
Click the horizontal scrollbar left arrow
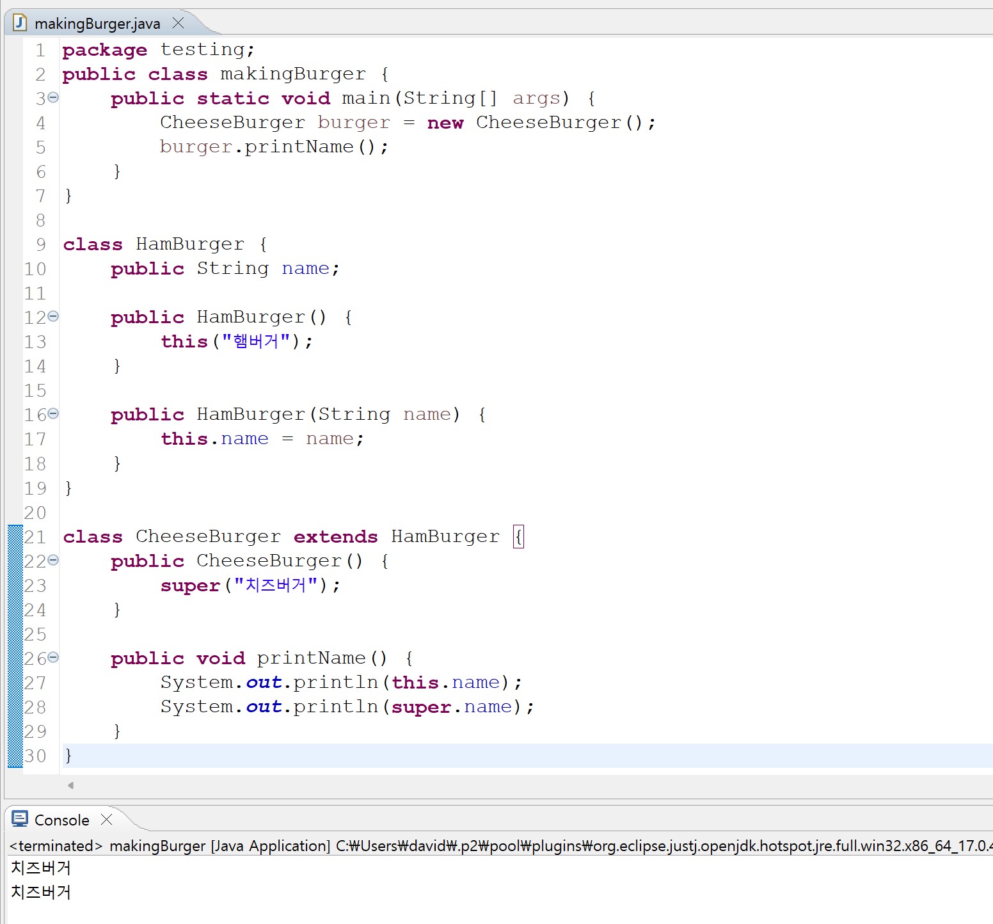(x=70, y=785)
